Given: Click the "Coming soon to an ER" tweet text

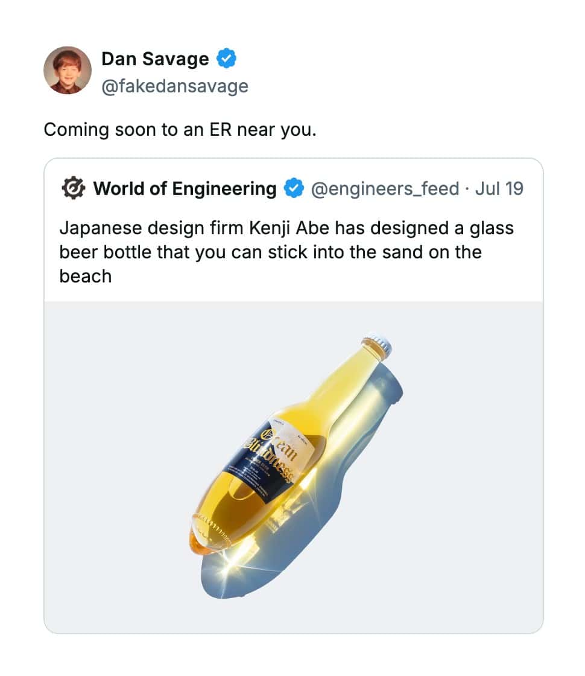Looking at the screenshot, I should point(180,129).
